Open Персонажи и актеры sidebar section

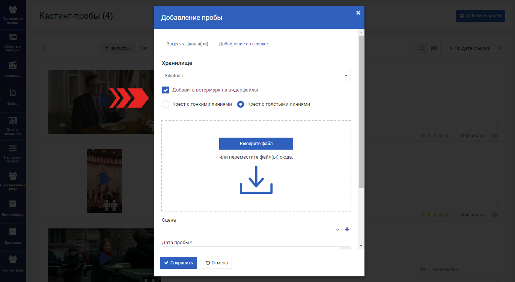click(13, 15)
